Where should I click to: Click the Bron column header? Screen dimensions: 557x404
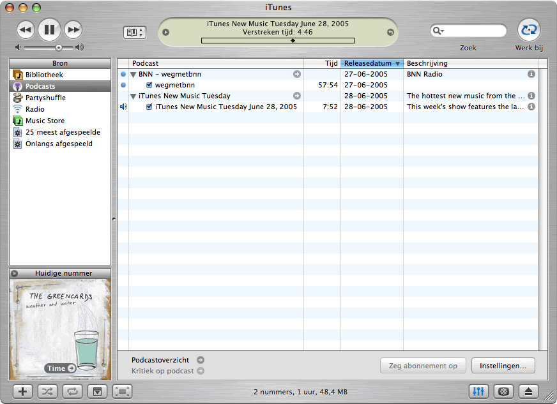(x=60, y=63)
